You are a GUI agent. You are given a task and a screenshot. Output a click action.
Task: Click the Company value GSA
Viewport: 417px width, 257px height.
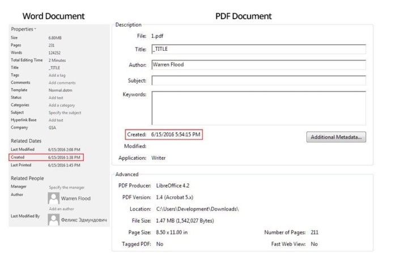coord(53,128)
